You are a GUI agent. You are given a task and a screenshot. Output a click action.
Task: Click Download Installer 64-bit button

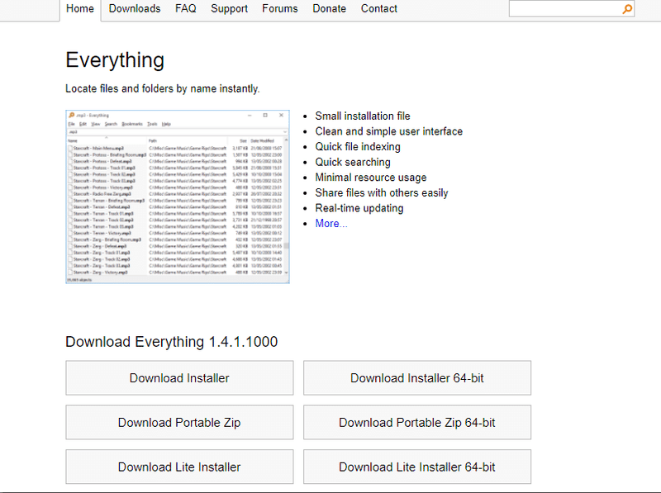pos(417,378)
